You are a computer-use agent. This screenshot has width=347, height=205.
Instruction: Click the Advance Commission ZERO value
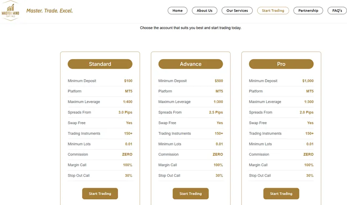(218, 154)
